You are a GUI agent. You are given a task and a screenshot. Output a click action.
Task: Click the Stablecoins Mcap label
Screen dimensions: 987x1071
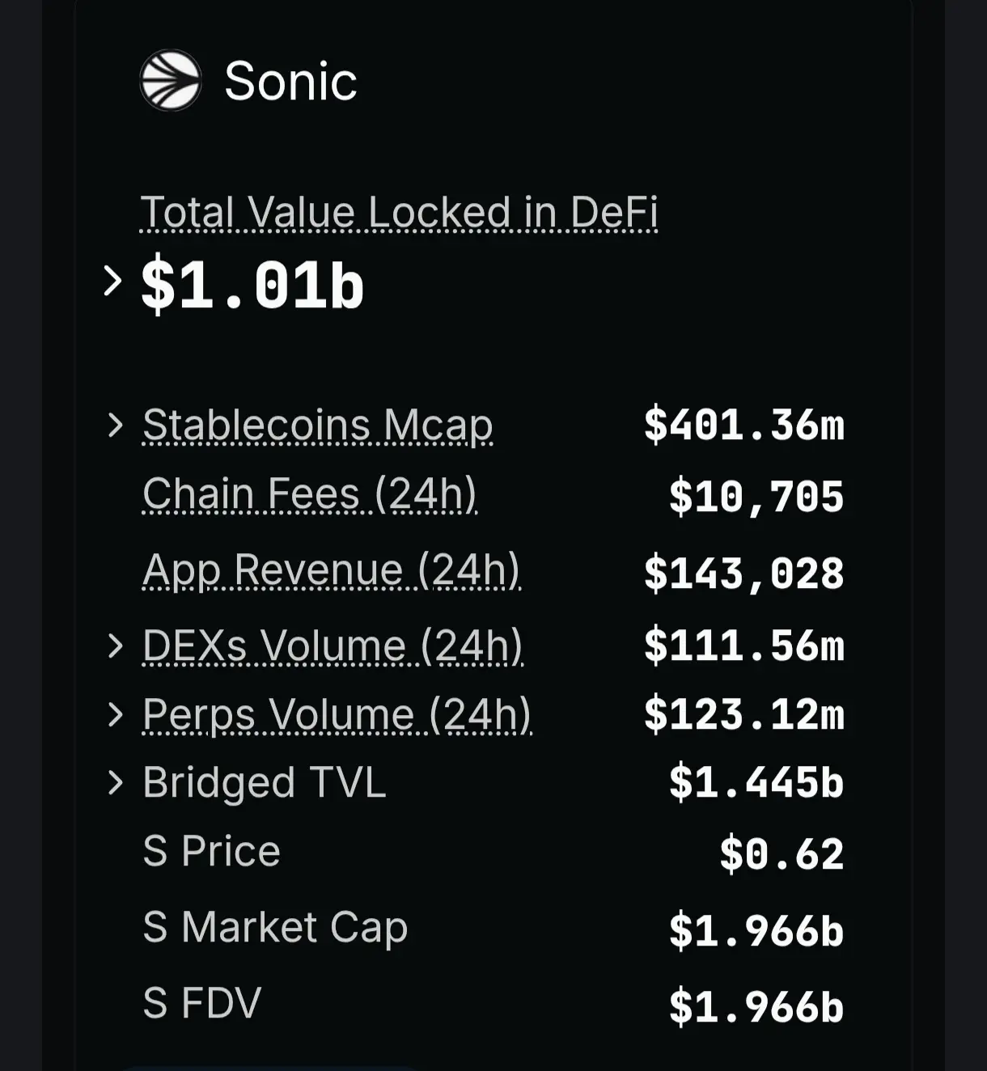(318, 425)
